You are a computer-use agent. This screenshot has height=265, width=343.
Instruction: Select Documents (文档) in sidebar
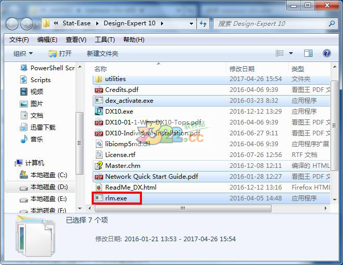coord(32,115)
